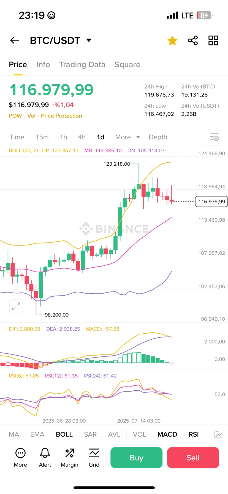
Task: Tap the green Buy button
Action: pos(136,458)
